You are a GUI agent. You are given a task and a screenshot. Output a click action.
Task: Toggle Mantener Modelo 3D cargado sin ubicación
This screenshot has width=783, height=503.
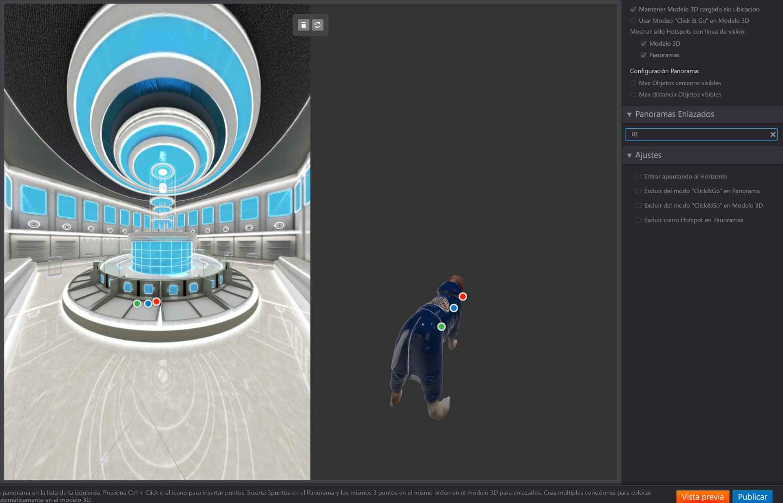click(633, 9)
